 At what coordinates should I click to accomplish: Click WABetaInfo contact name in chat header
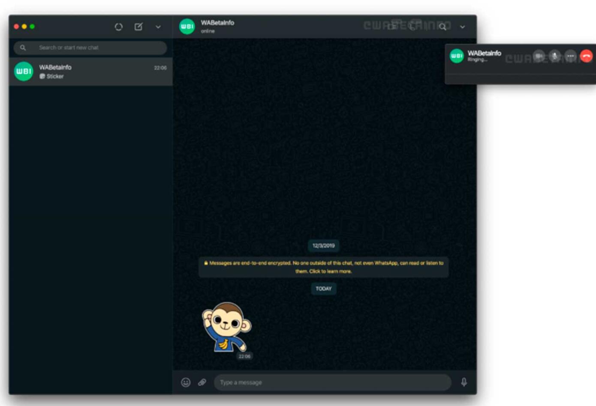[217, 23]
